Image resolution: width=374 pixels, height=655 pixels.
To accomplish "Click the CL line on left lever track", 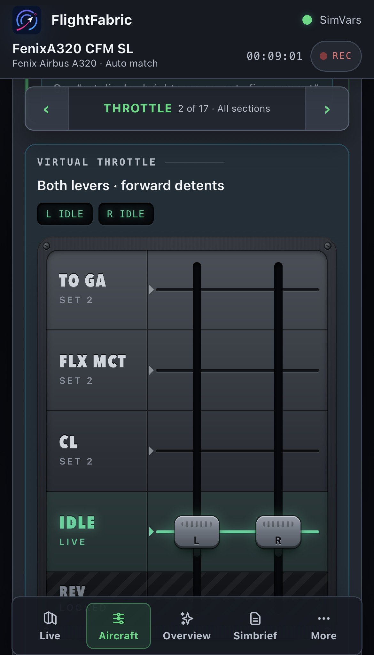I will [x=197, y=451].
